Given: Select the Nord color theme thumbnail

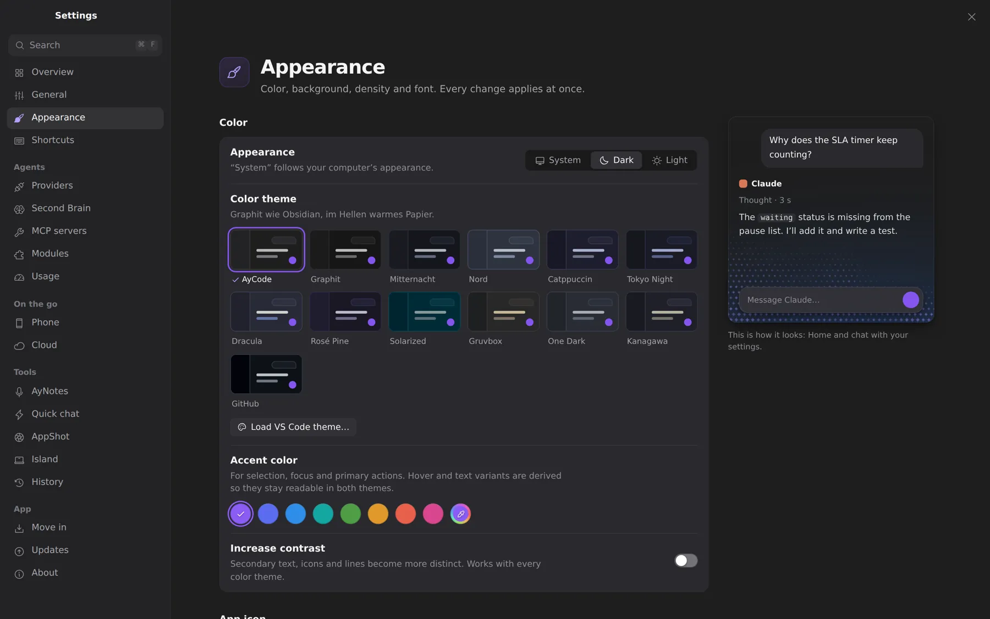Looking at the screenshot, I should (x=503, y=250).
